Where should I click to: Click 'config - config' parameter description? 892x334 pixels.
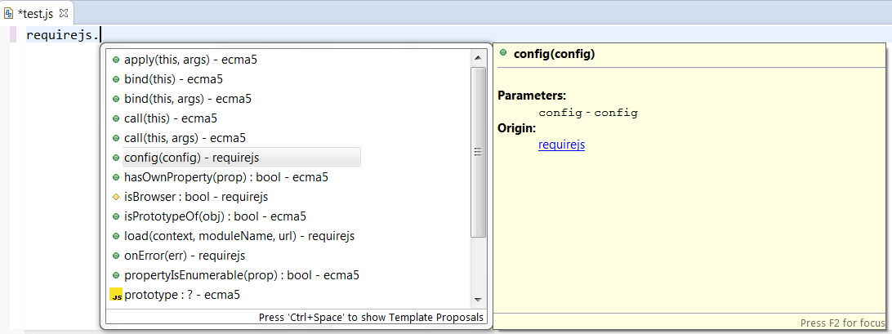point(588,113)
